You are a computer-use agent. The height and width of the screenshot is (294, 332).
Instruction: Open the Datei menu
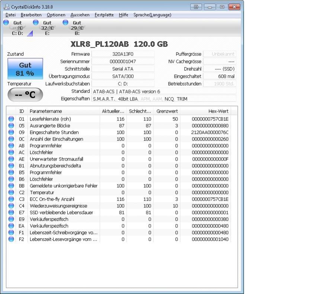[10, 15]
